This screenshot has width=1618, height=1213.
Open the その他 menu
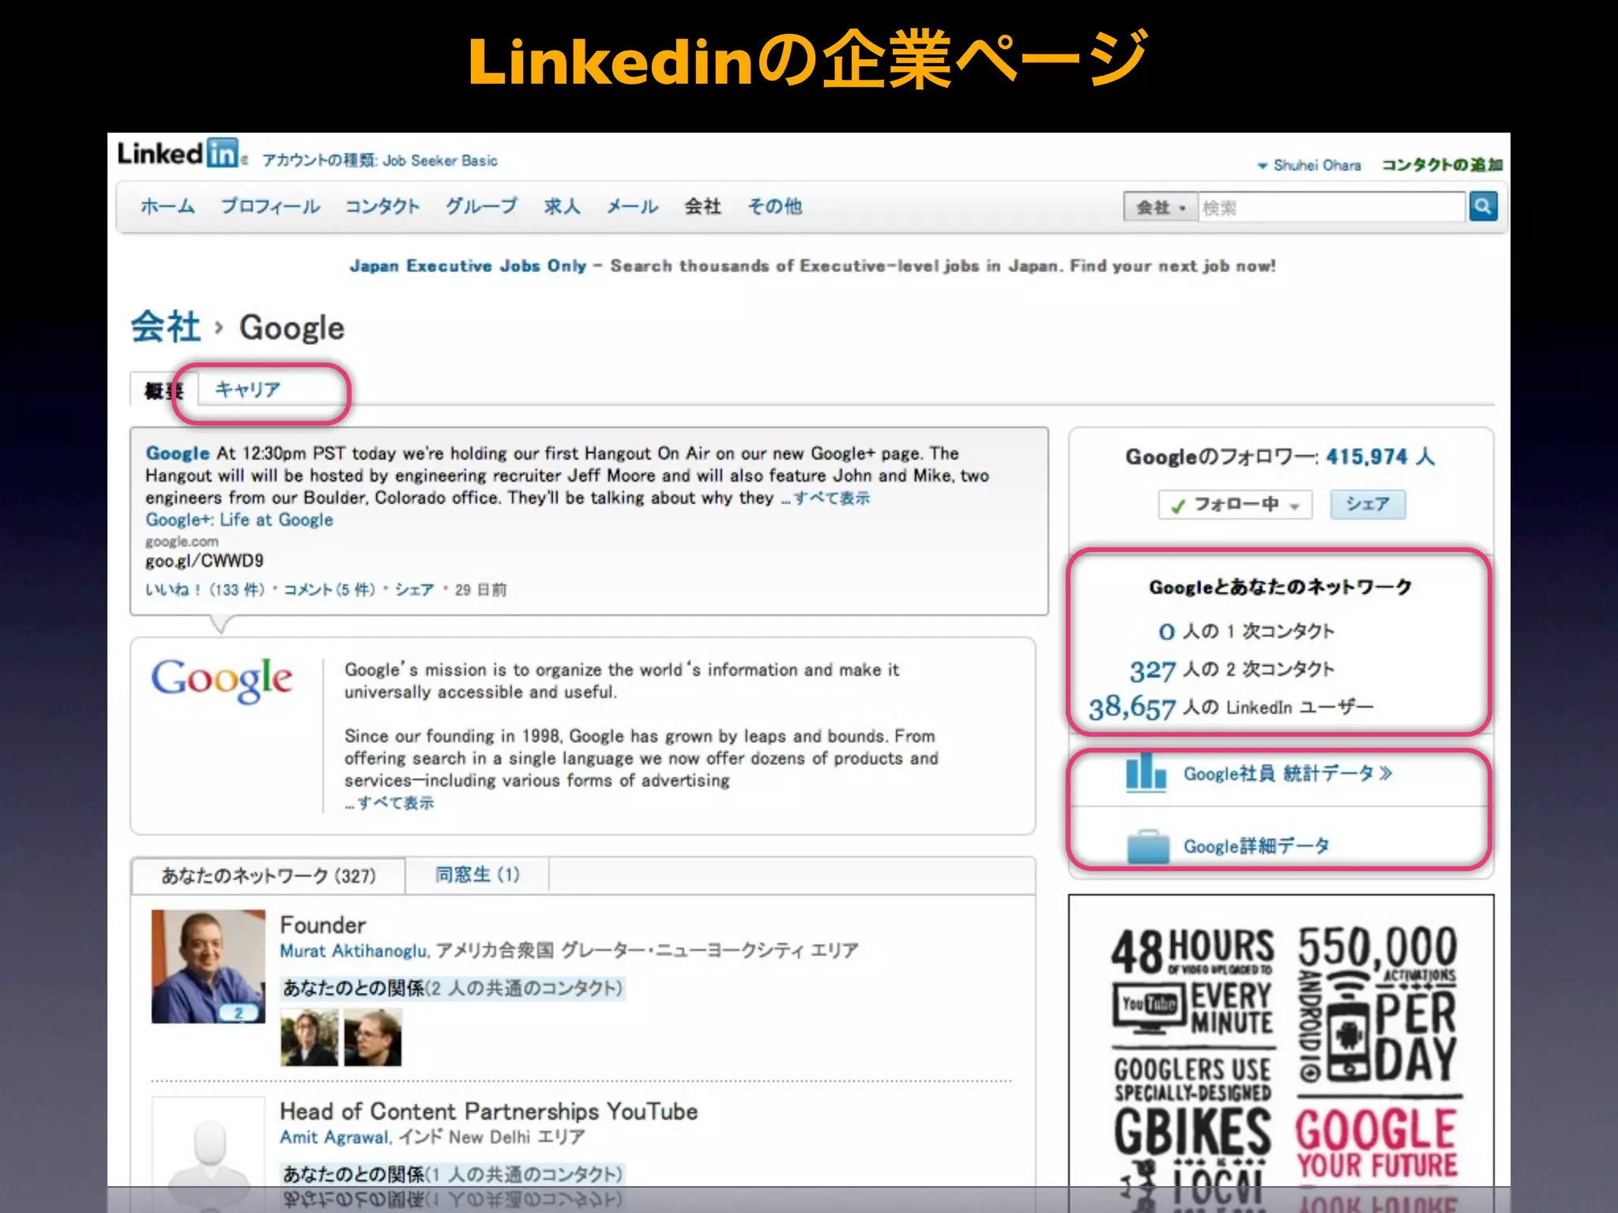pos(774,207)
